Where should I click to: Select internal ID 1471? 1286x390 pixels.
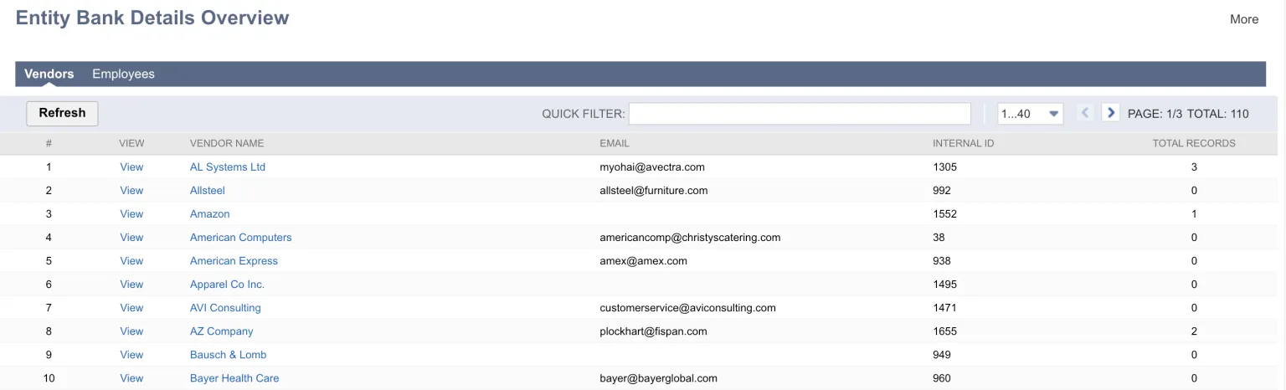coord(944,308)
